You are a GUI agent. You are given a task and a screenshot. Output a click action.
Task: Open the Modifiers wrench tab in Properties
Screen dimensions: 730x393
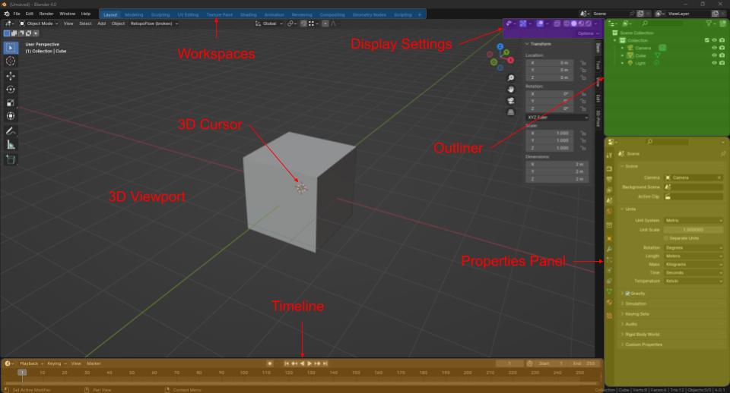609,250
